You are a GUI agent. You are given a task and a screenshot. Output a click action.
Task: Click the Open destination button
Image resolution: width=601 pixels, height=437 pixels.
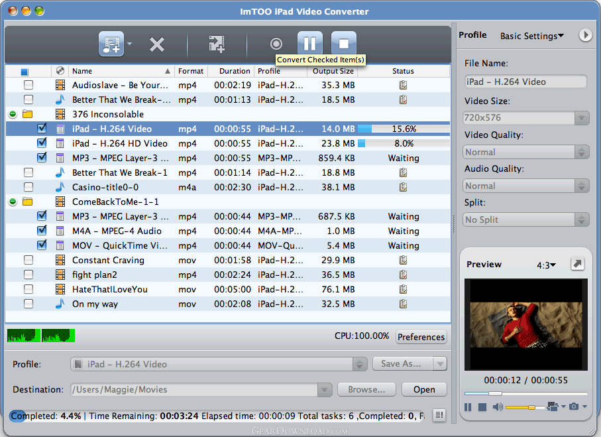(x=424, y=389)
